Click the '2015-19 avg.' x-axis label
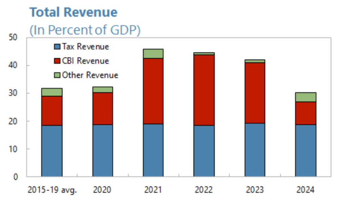The height and width of the screenshot is (205, 347). 52,190
